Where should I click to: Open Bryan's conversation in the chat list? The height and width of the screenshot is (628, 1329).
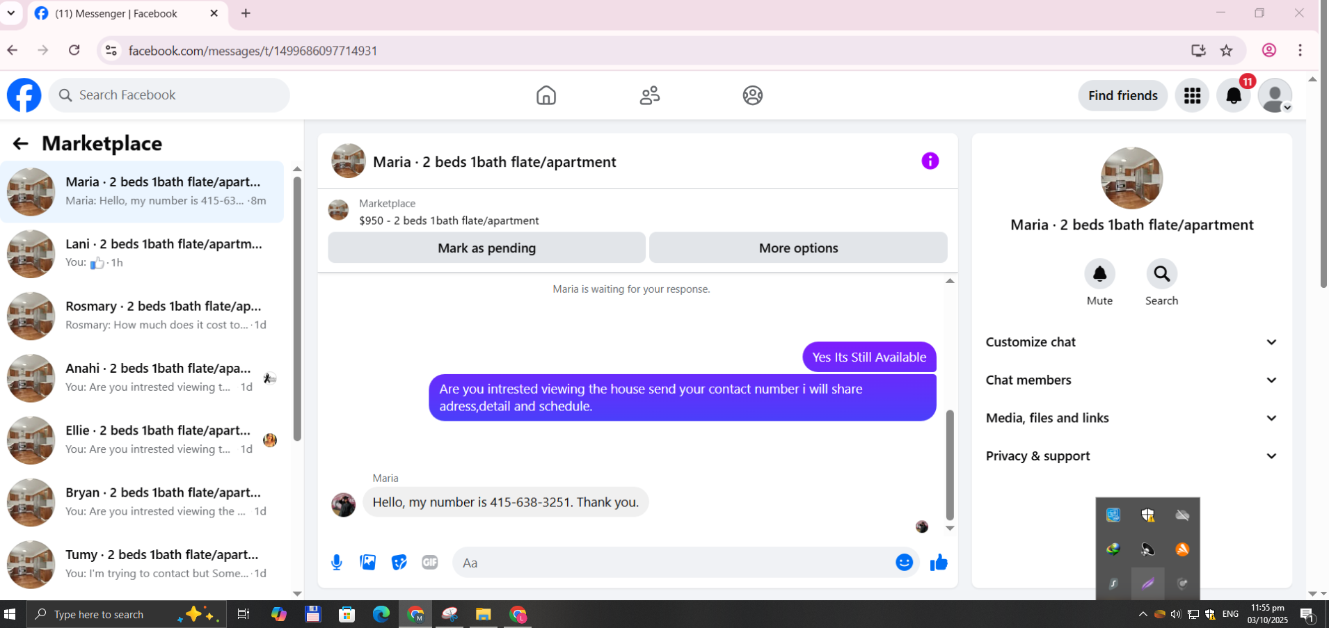coord(142,502)
